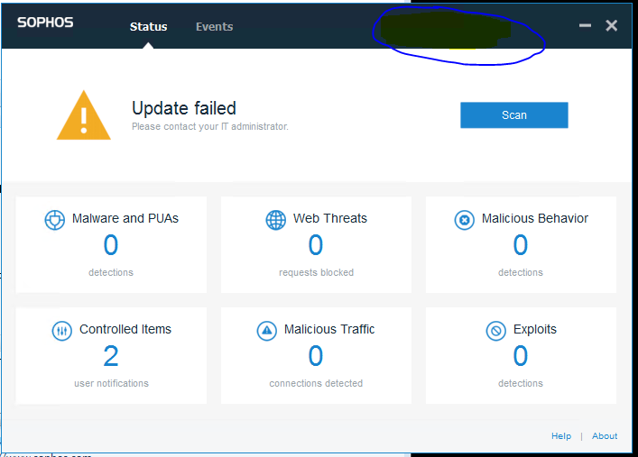The height and width of the screenshot is (457, 638).
Task: Open Controlled Items count of 2
Action: coord(111,356)
